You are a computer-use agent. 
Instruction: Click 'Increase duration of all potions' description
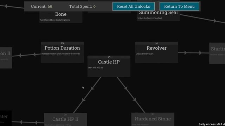click(x=60, y=54)
